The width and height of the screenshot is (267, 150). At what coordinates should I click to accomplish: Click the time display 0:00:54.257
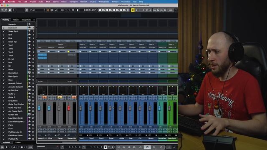coord(90,10)
